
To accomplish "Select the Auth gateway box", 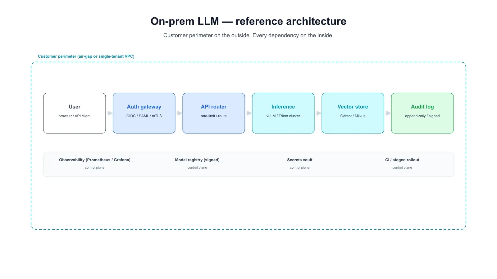I will pyautogui.click(x=144, y=113).
